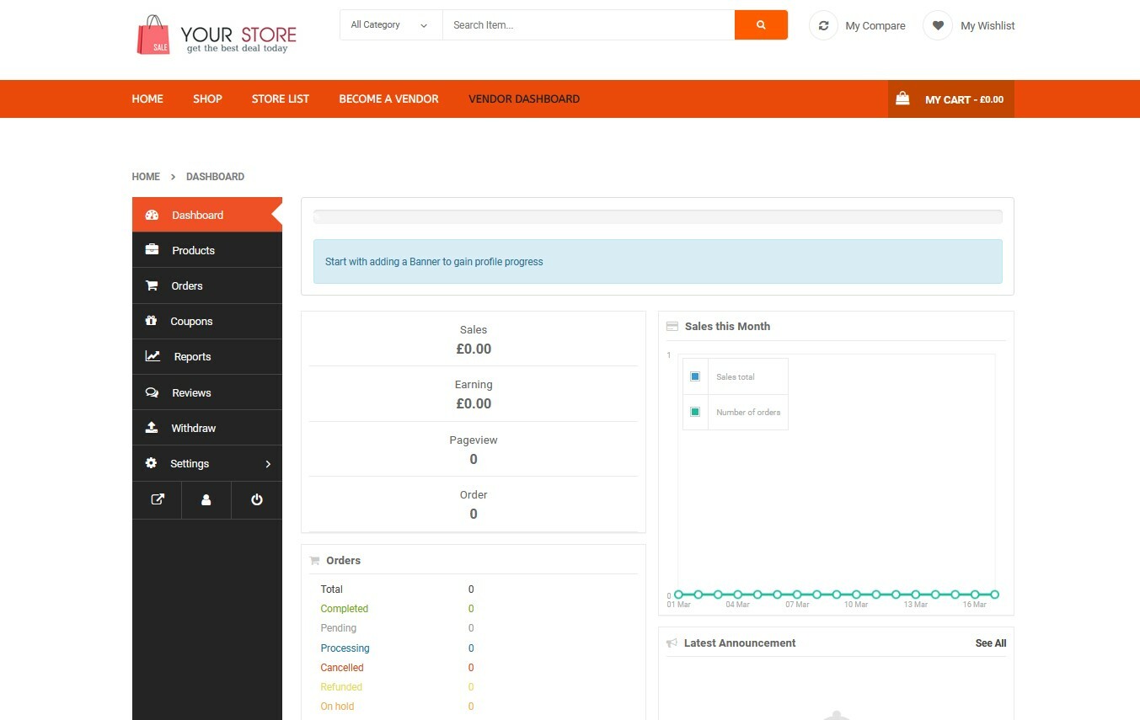Screen dimensions: 1140x720
Task: Toggle the Number of orders legend box
Action: click(x=695, y=412)
